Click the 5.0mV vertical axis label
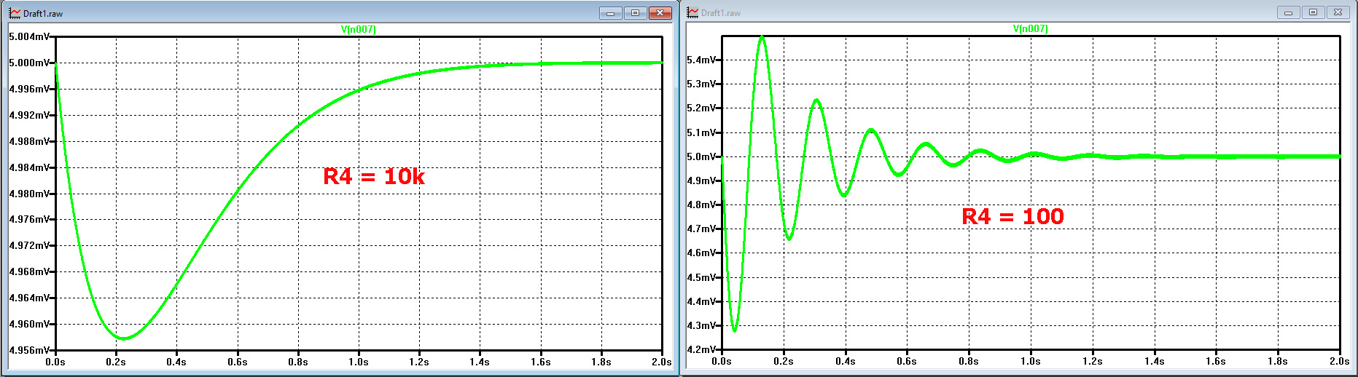1358x377 pixels. tap(701, 156)
